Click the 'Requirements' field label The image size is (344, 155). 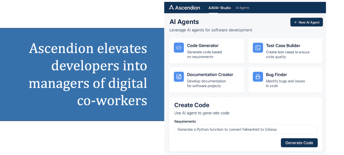click(x=185, y=121)
